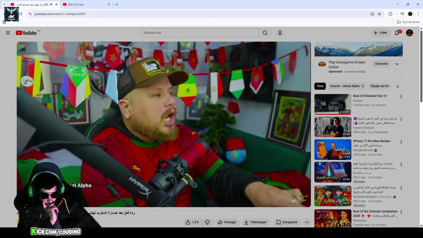Image resolution: width=423 pixels, height=238 pixels.
Task: Open bn nsns 22:54 thumbnail
Action: (x=333, y=172)
